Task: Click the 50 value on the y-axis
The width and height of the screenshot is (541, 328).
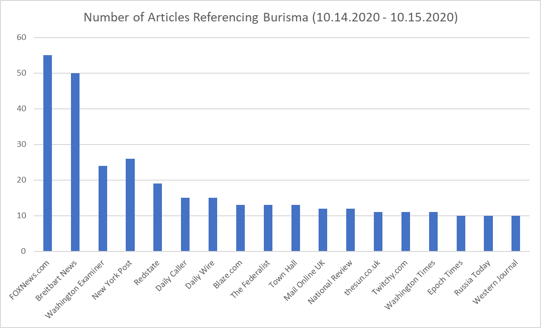Action: 21,73
